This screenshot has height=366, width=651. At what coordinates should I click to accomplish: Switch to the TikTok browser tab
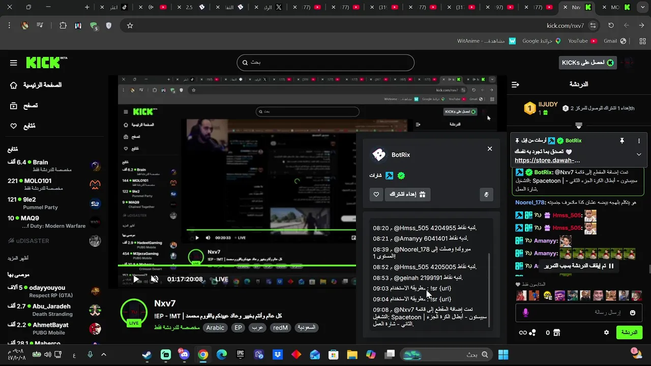click(x=119, y=8)
